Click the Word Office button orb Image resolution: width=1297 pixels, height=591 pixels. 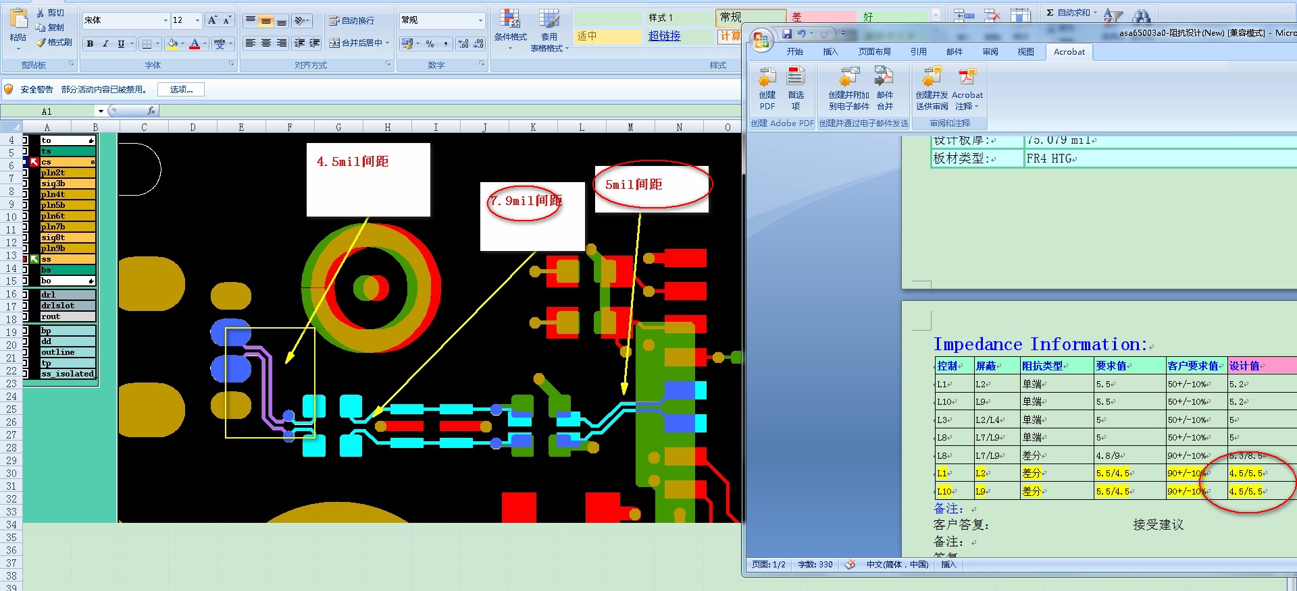761,40
